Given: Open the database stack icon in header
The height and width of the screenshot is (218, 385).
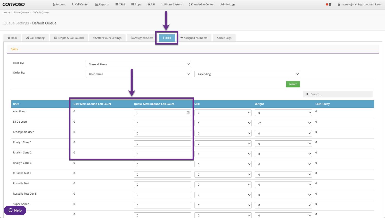Looking at the screenshot, I should tap(330, 4).
